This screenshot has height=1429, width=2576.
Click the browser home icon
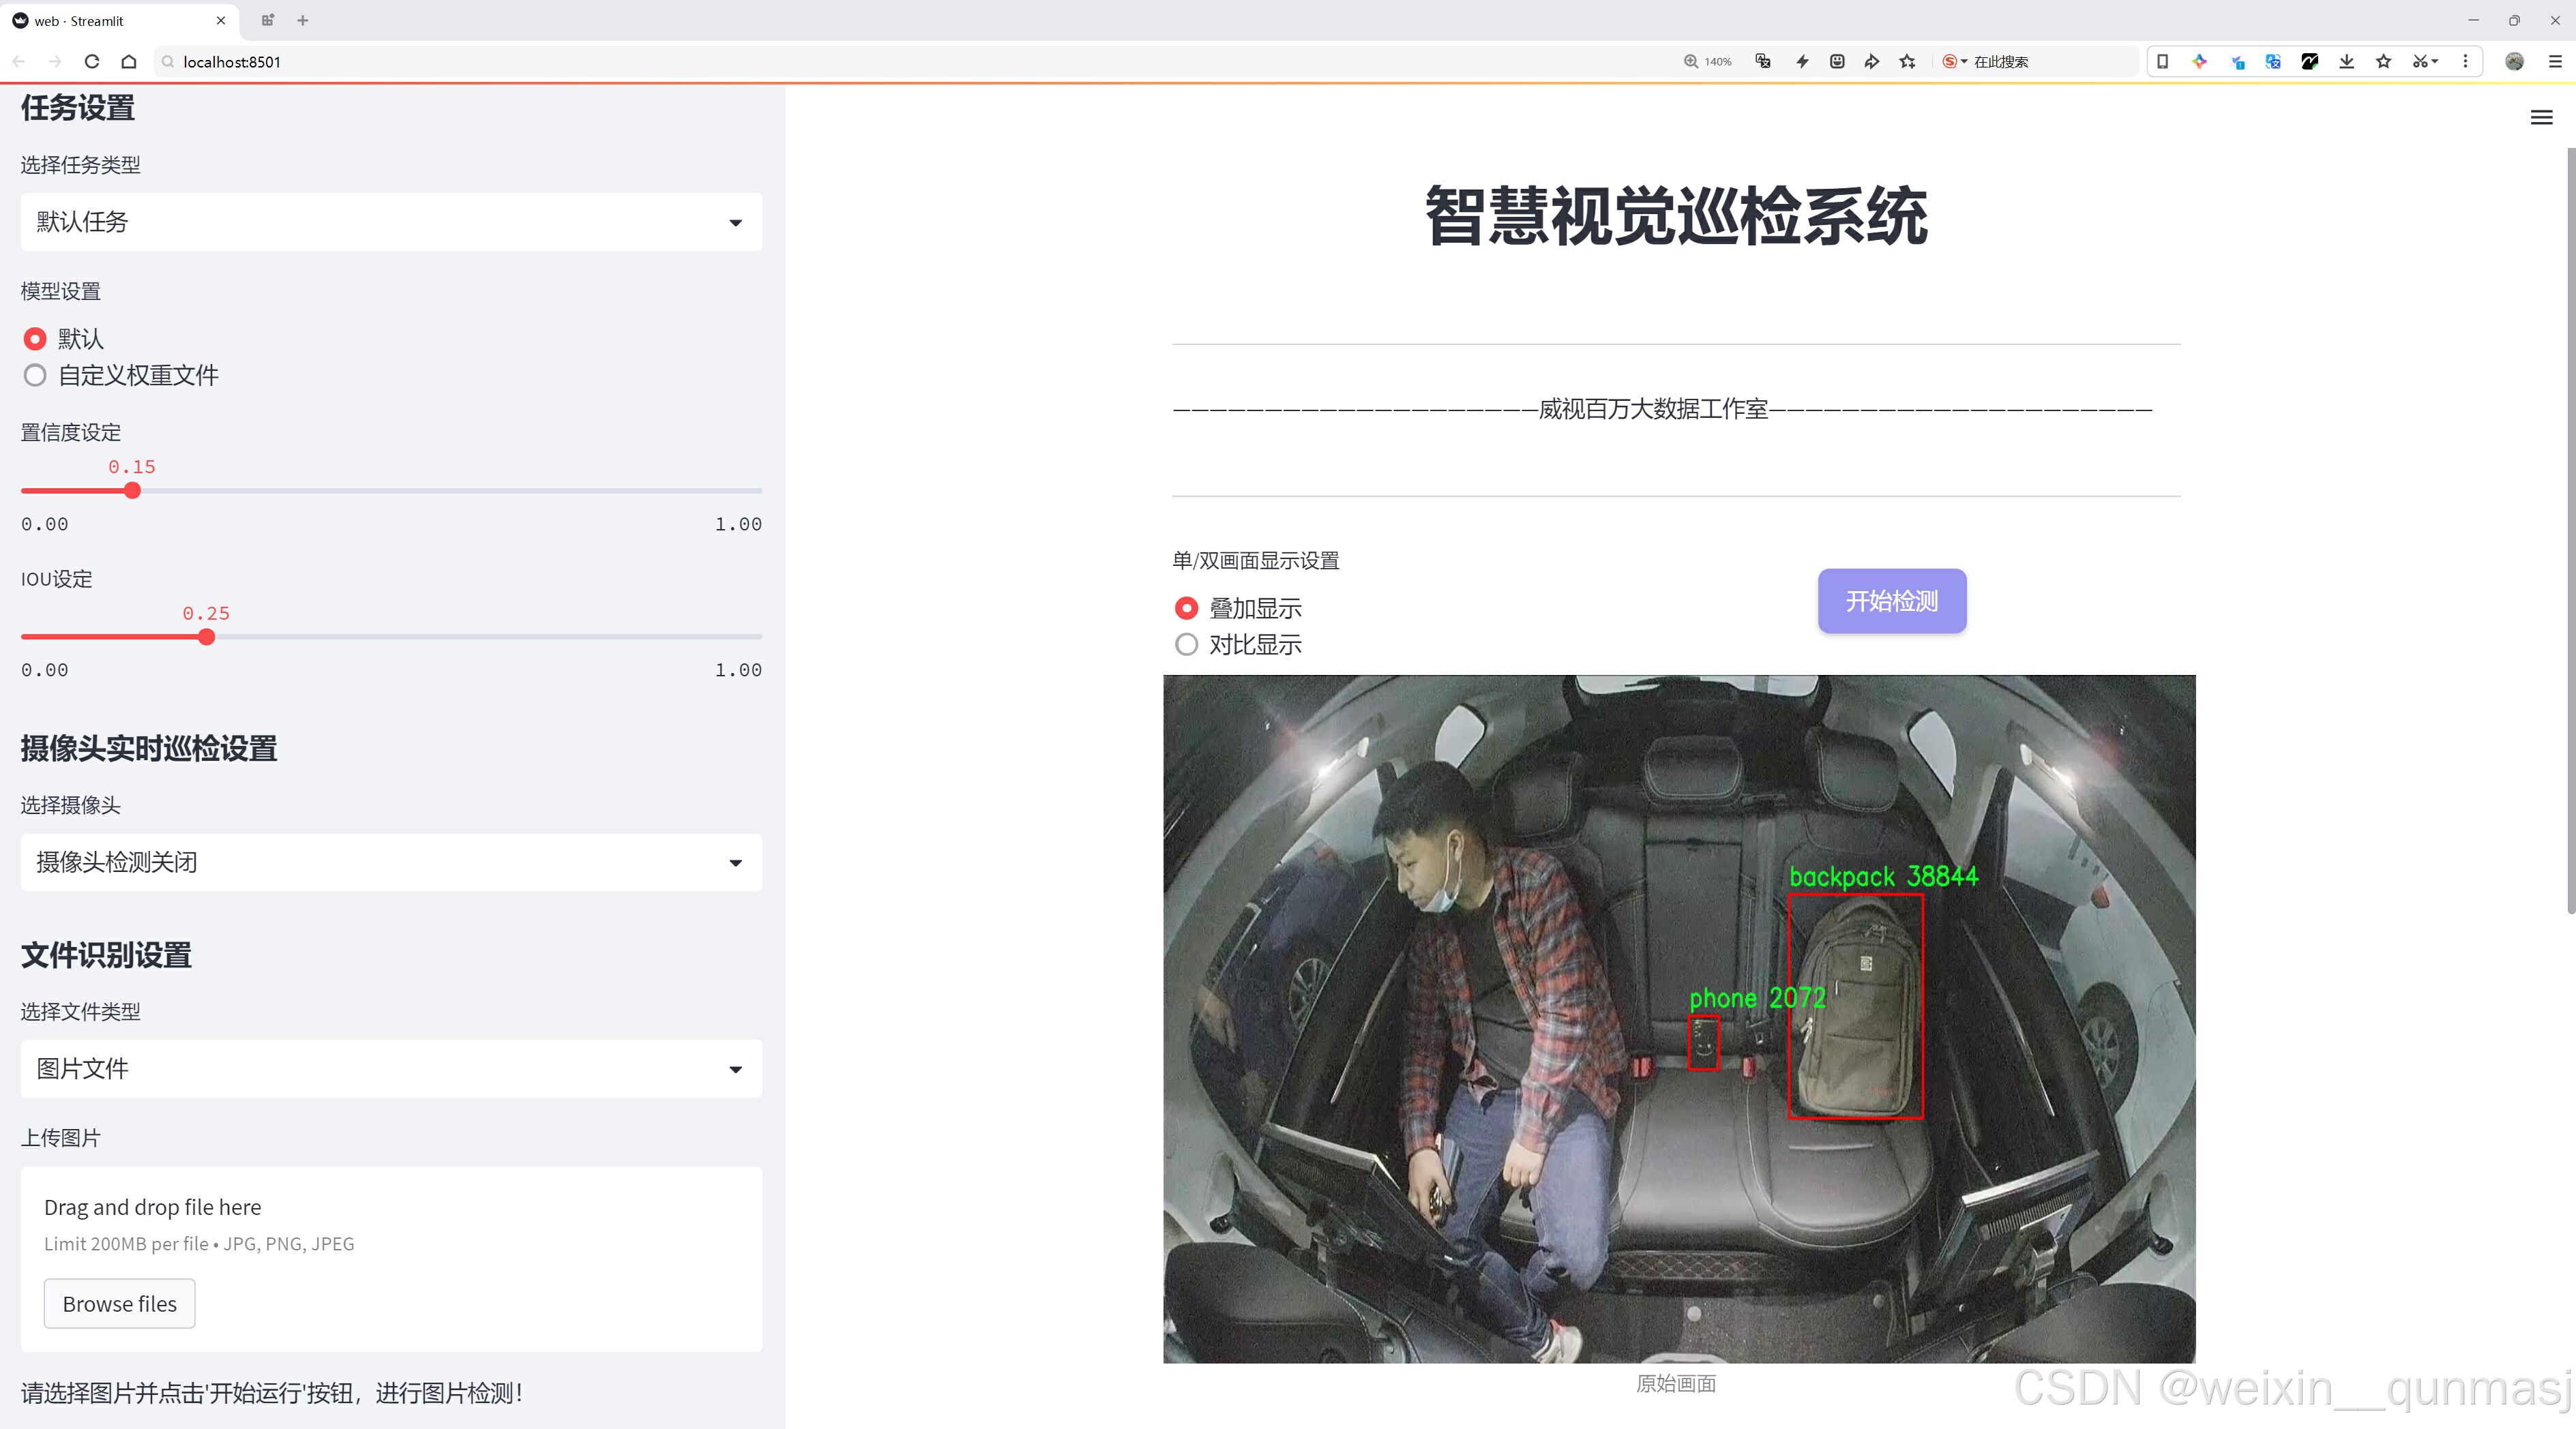pos(129,62)
